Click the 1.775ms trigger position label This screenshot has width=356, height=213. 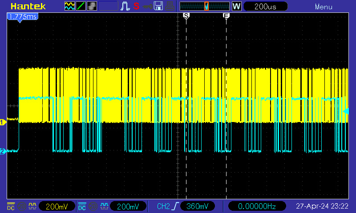pos(23,17)
